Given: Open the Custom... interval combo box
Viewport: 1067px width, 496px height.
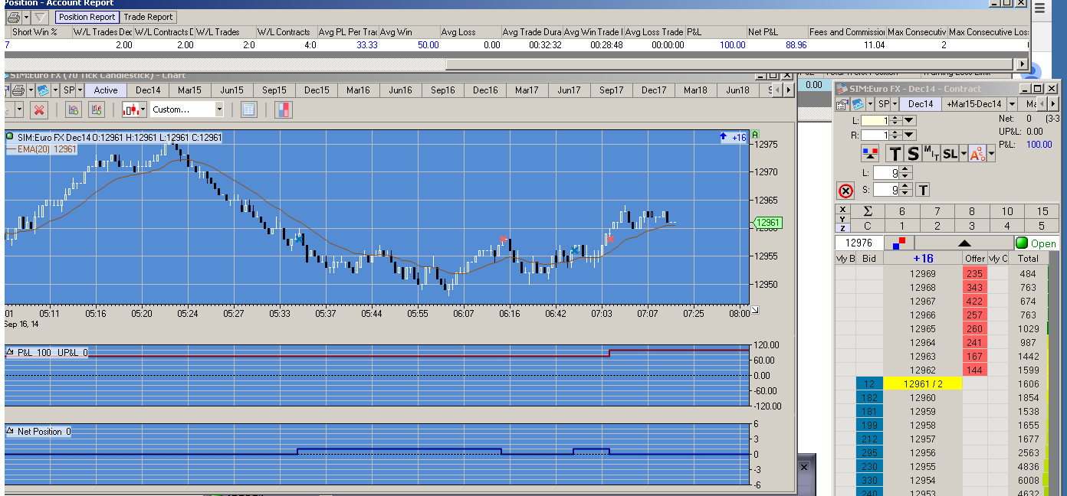Looking at the screenshot, I should pos(187,109).
